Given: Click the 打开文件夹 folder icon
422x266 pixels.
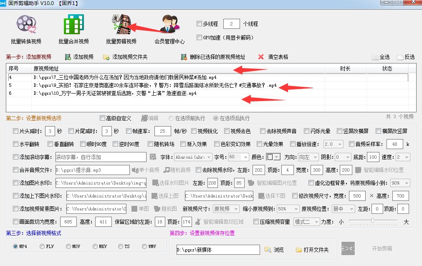Looking at the screenshot, I should click(x=299, y=250).
